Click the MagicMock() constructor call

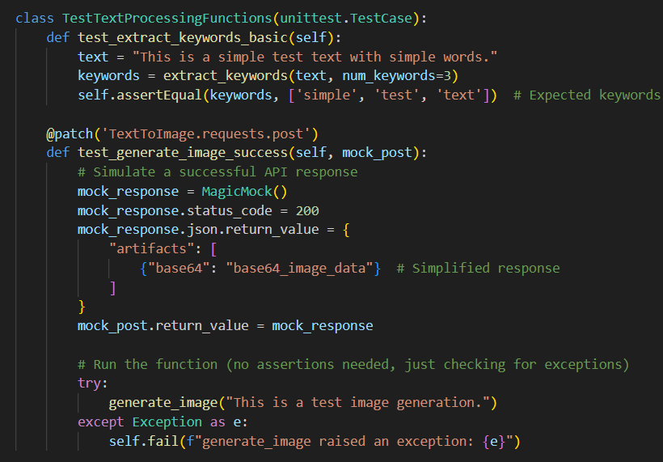(244, 192)
